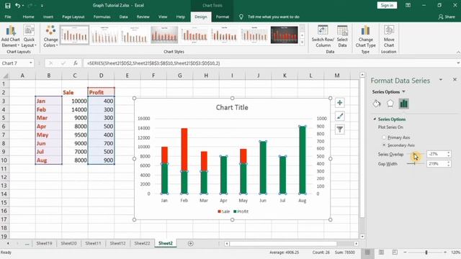Zoom out with the minus button

coord(405,253)
